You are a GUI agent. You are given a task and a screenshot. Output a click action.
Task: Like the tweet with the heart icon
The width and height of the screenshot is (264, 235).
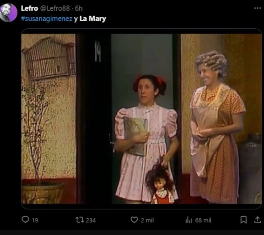(x=134, y=220)
